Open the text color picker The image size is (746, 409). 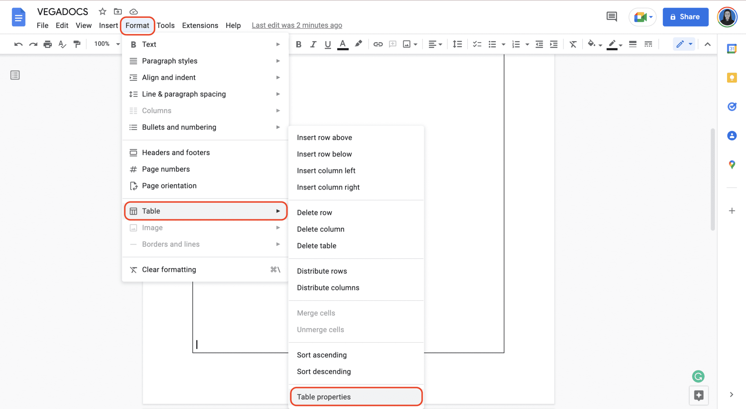[342, 44]
